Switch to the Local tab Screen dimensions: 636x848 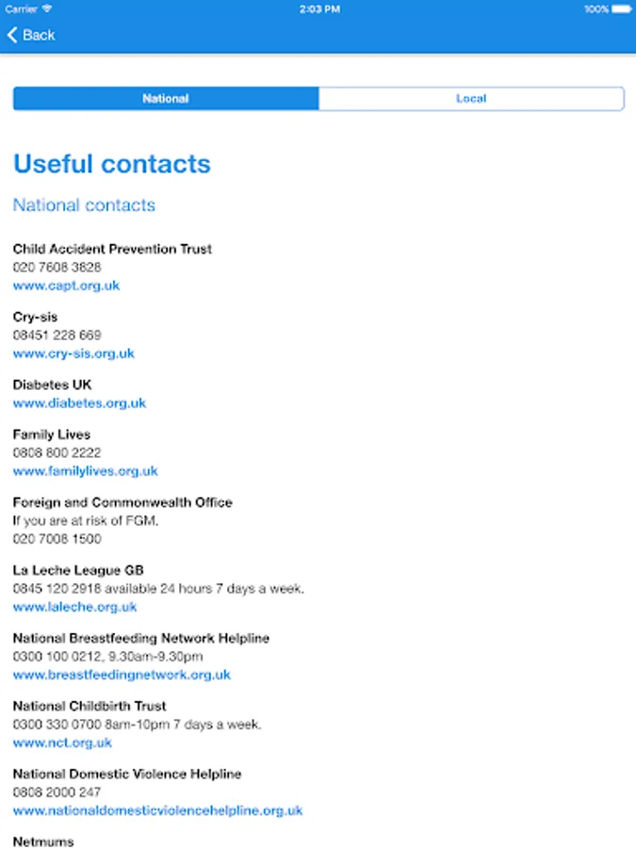(472, 98)
